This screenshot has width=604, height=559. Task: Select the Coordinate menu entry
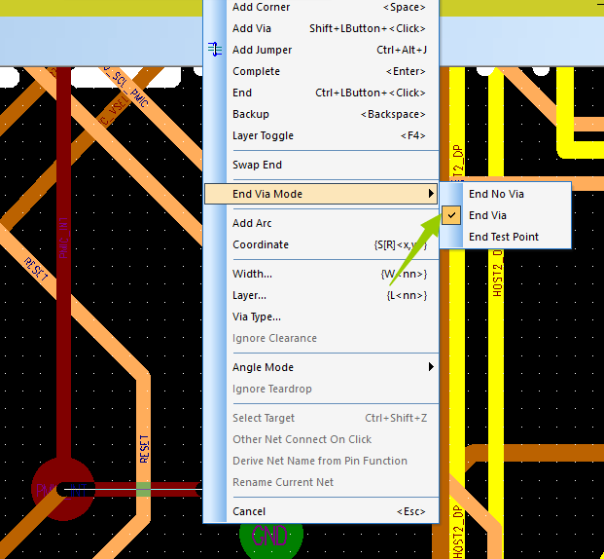pyautogui.click(x=321, y=244)
